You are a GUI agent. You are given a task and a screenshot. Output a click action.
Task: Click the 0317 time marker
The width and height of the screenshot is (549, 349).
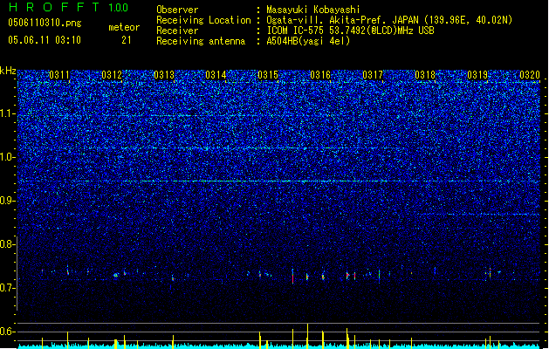373,75
